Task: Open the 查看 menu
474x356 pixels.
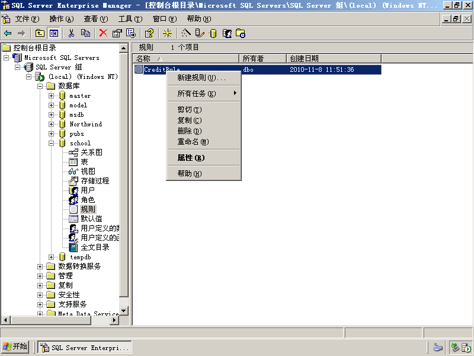Action: click(96, 19)
